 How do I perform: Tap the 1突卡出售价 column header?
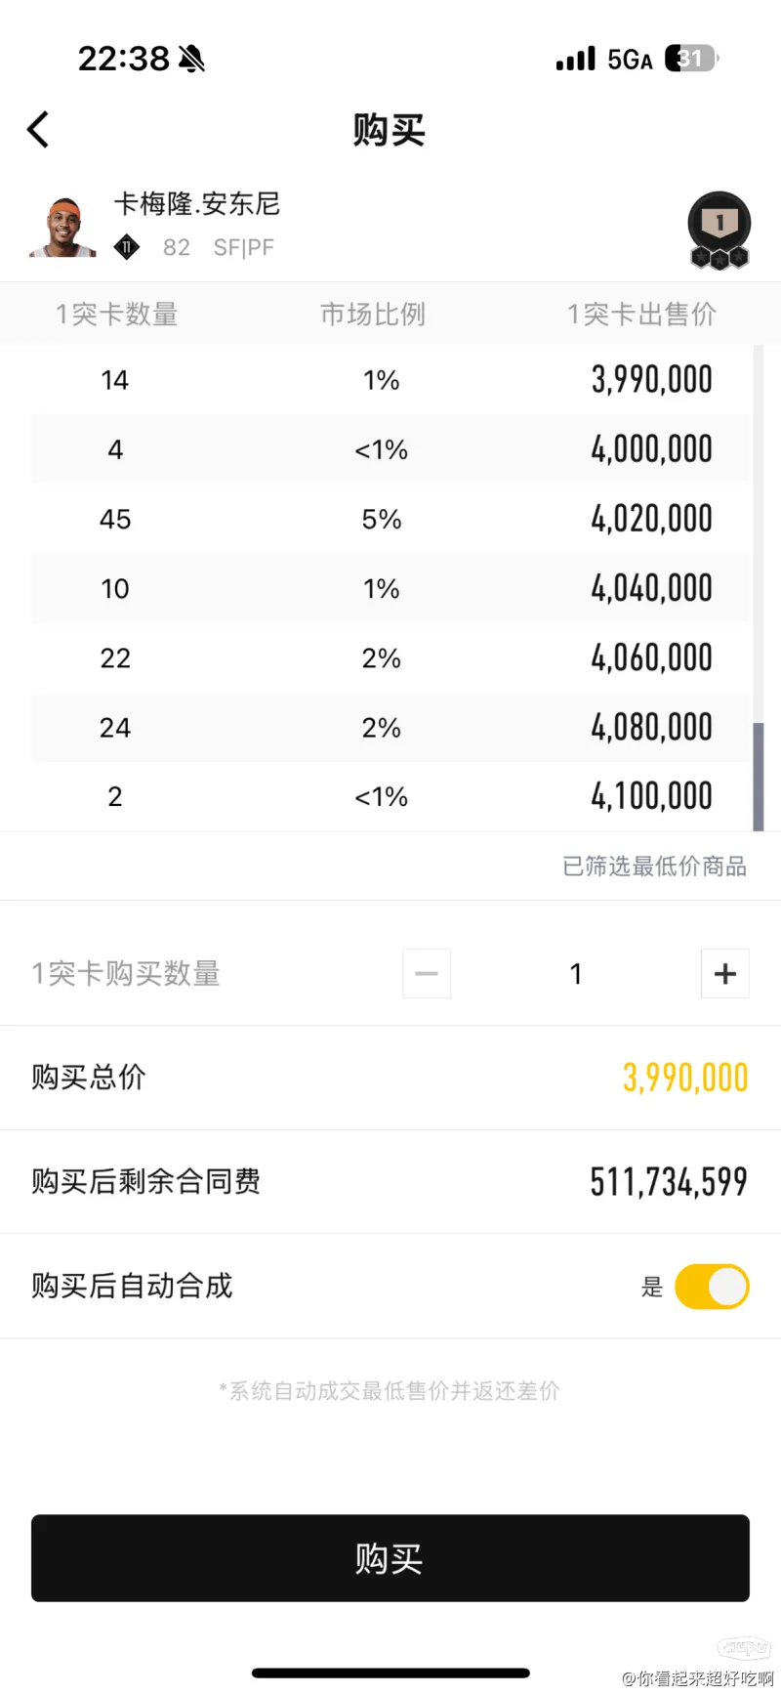[641, 314]
